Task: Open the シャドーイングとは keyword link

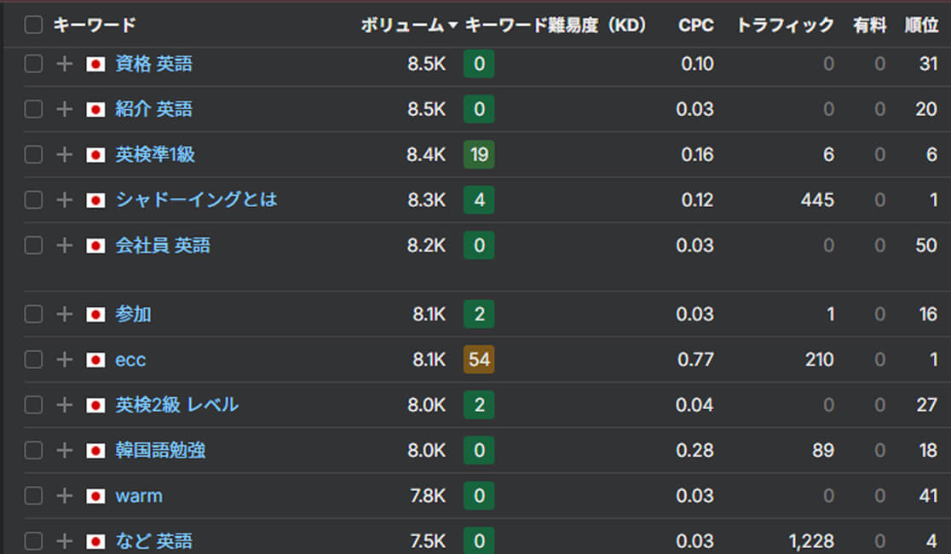Action: click(x=196, y=199)
